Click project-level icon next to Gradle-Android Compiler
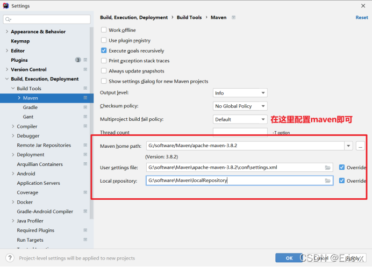The width and height of the screenshot is (372, 267). pyautogui.click(x=85, y=211)
